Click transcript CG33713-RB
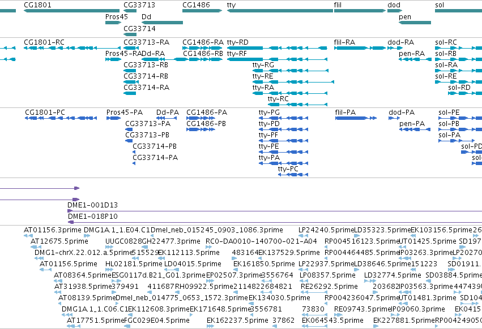The image size is (482, 329). point(130,71)
